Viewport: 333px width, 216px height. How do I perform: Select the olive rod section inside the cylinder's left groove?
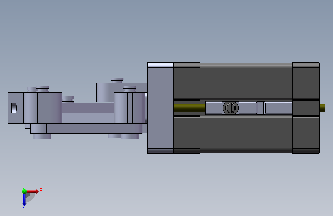pyautogui.click(x=189, y=108)
